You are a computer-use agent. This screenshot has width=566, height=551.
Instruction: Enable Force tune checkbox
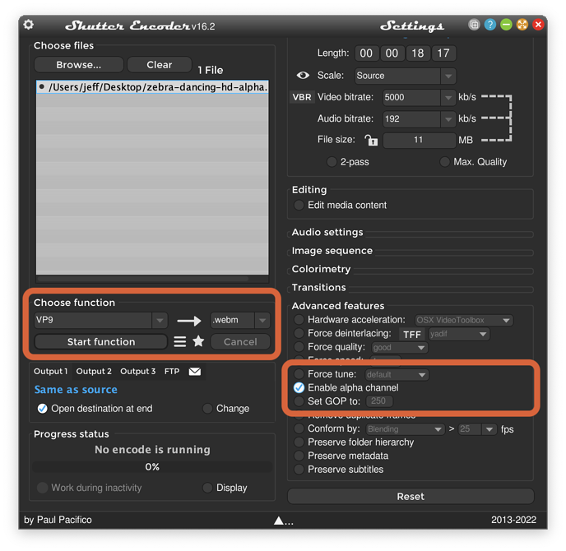pyautogui.click(x=299, y=374)
